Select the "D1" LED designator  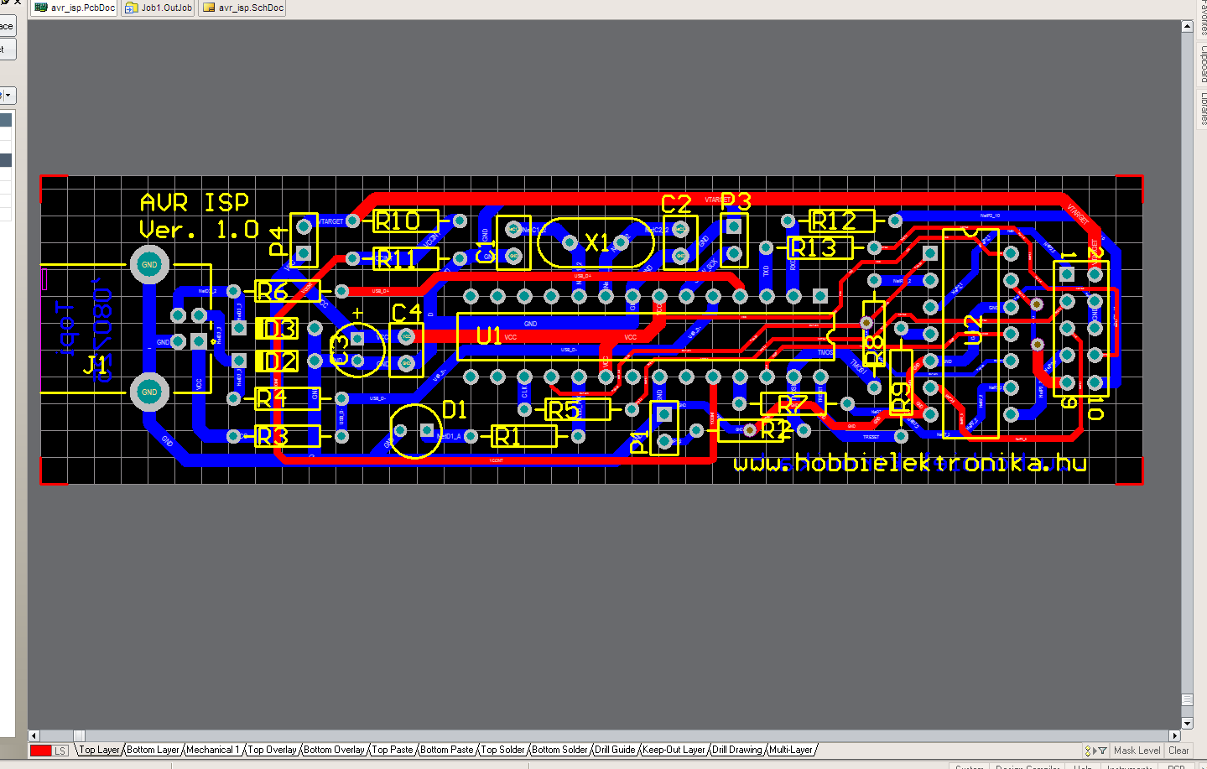click(x=455, y=409)
